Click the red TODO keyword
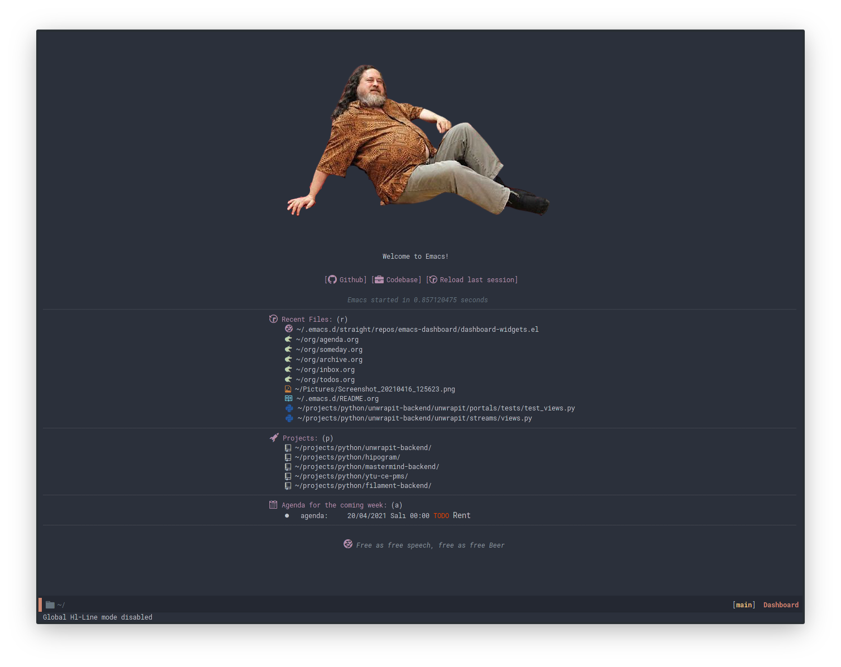Viewport: 841px width, 667px height. [x=441, y=516]
